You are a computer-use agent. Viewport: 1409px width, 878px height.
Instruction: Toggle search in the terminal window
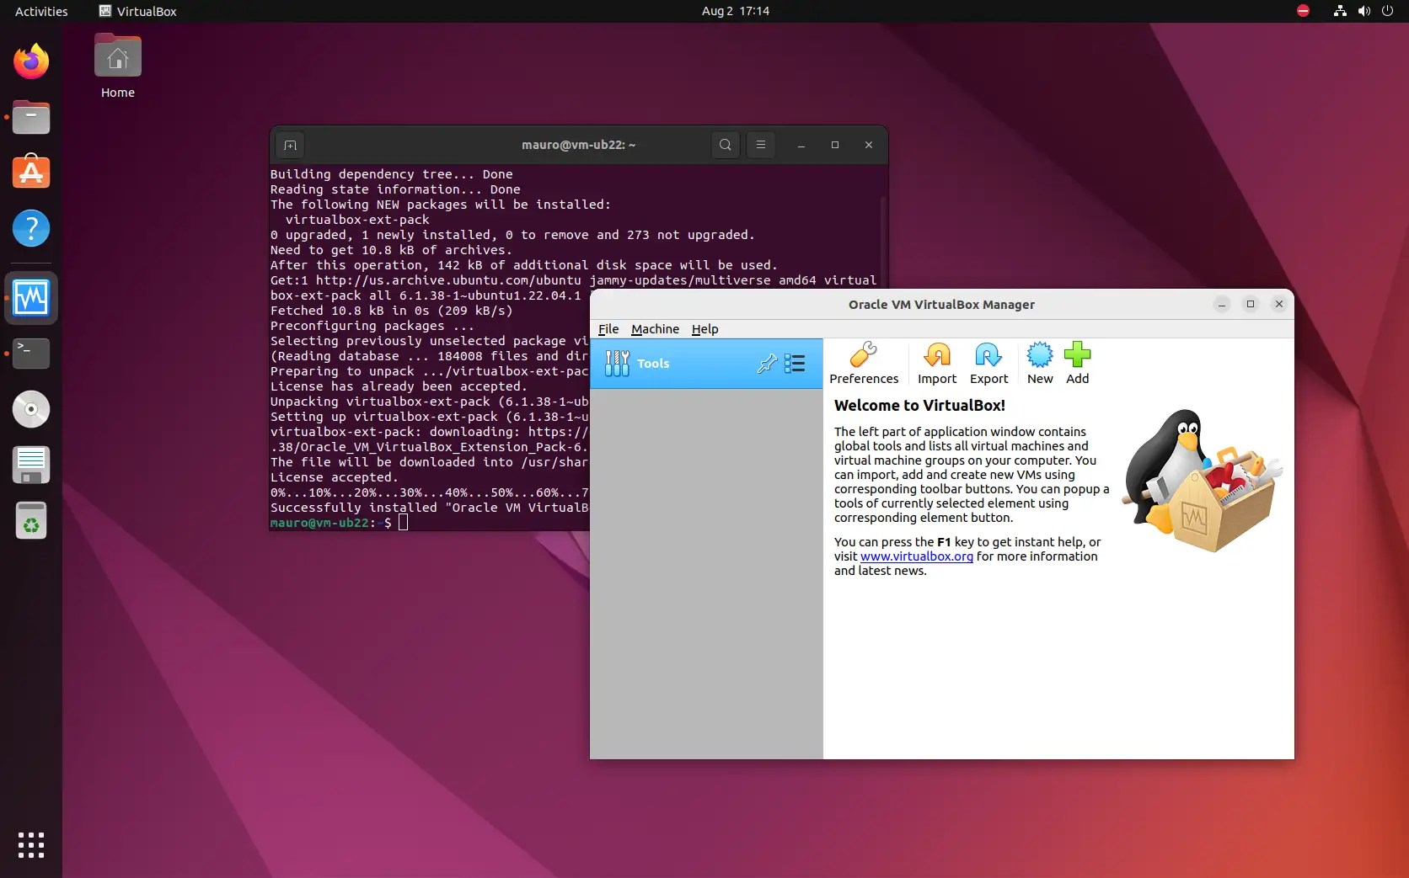tap(725, 145)
